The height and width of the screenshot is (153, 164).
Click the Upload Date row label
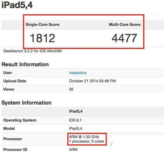coord(15,81)
